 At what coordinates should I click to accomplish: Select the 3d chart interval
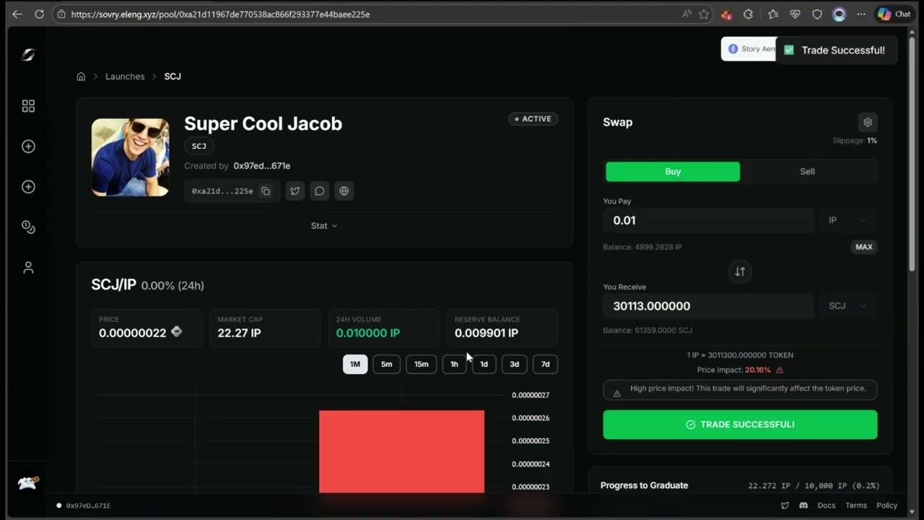pyautogui.click(x=514, y=364)
